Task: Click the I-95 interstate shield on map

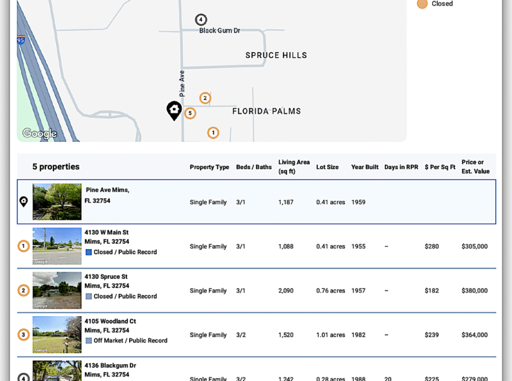Action: (x=21, y=40)
